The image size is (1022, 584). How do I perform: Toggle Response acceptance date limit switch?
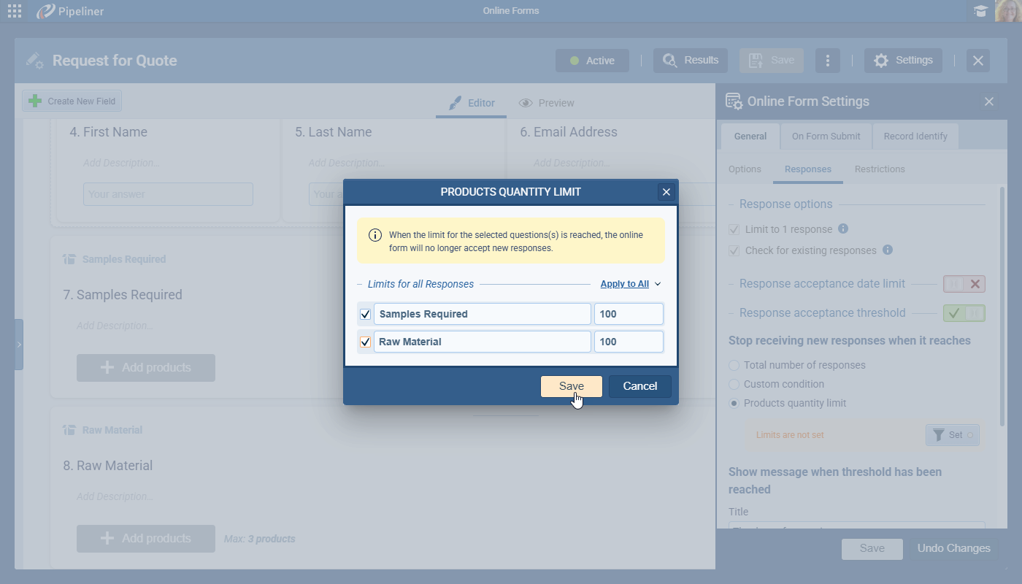pyautogui.click(x=964, y=284)
